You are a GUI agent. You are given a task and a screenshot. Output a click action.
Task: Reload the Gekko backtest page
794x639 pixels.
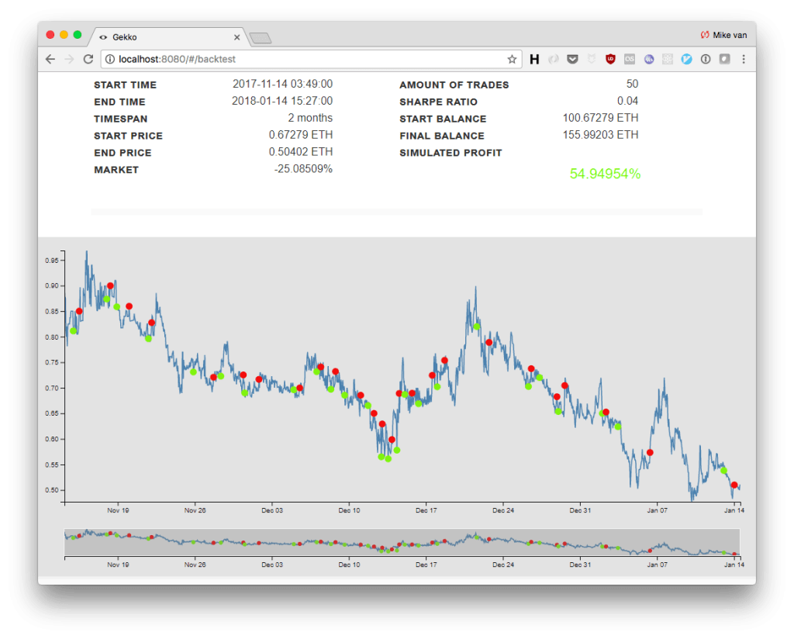coord(88,59)
